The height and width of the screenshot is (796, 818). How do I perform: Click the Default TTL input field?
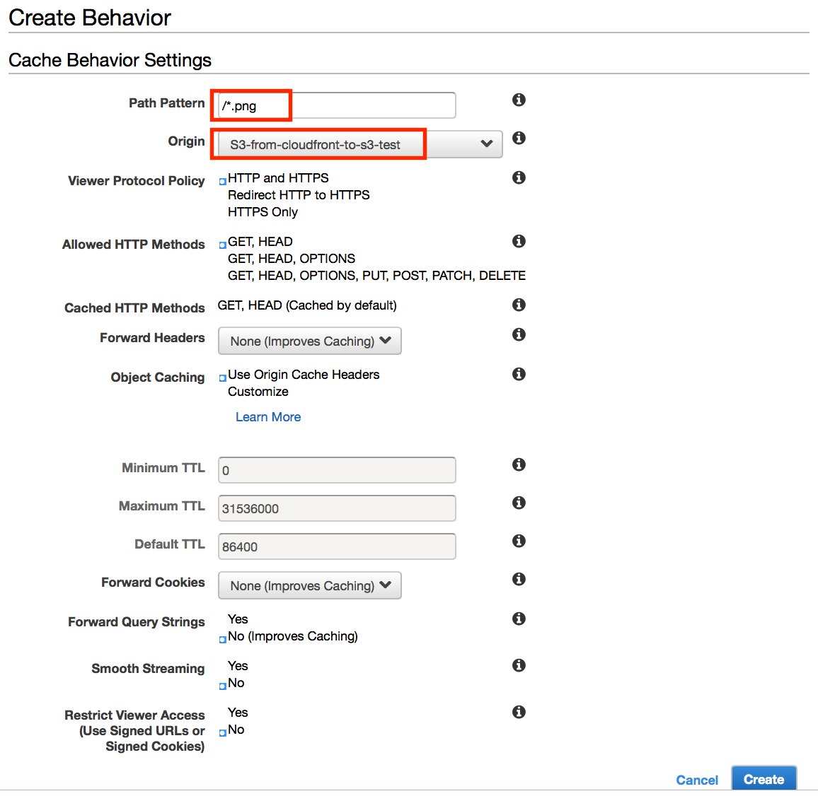[337, 546]
